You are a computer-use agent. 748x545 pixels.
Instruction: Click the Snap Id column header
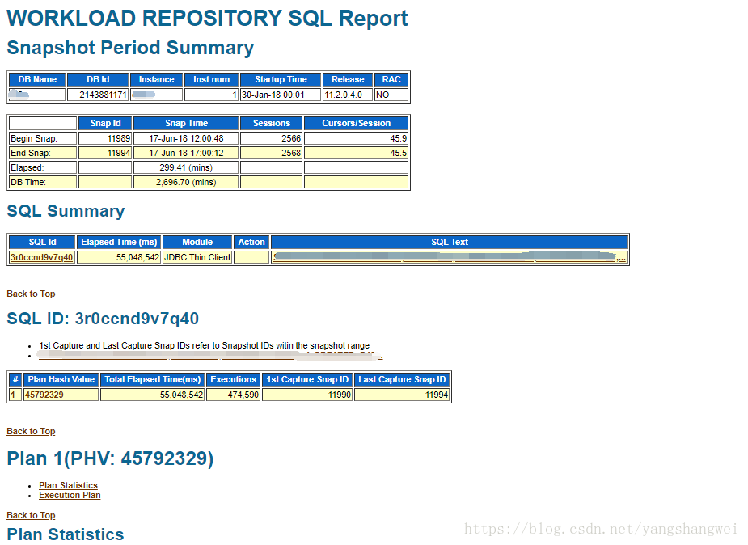pos(105,123)
